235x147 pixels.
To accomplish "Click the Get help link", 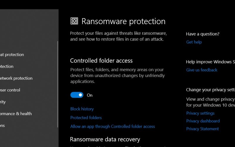I will point(194,42).
